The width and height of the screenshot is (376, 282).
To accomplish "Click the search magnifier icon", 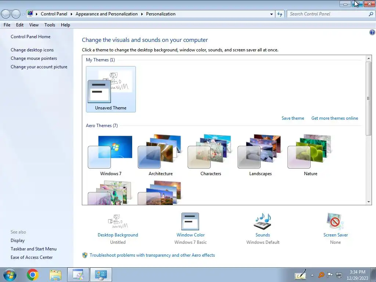I will coord(371,14).
